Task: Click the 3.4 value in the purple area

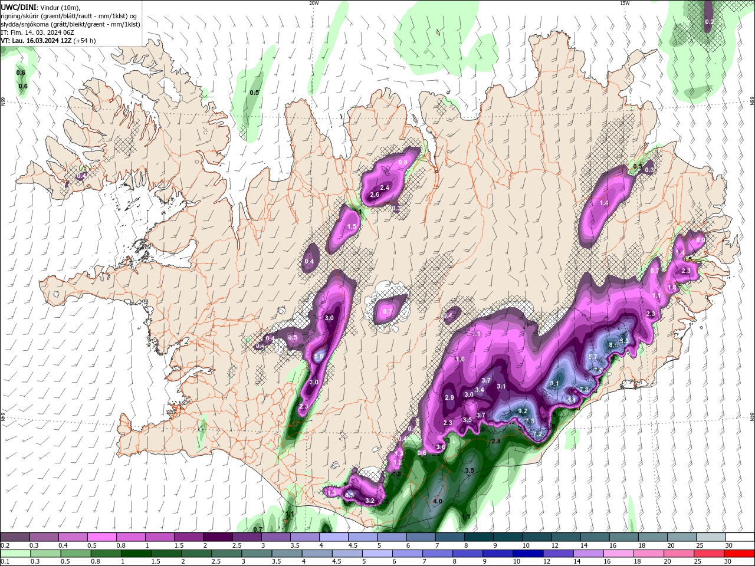Action: (x=480, y=390)
